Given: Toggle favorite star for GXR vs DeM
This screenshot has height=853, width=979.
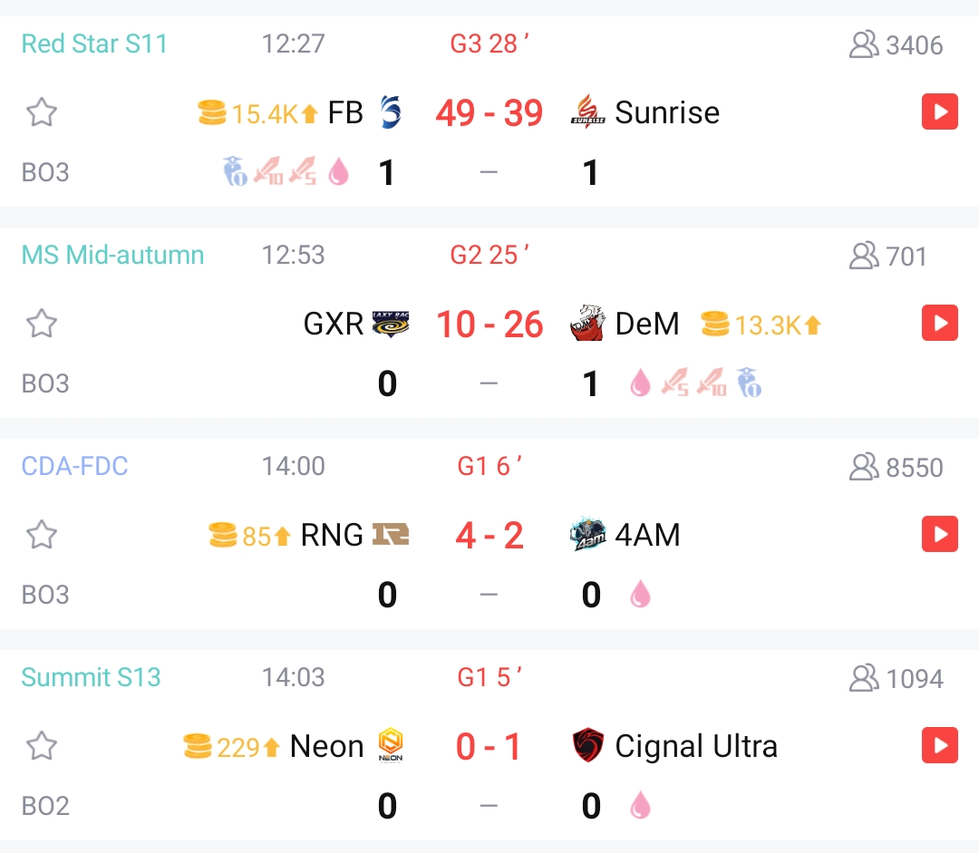Looking at the screenshot, I should click(x=42, y=324).
